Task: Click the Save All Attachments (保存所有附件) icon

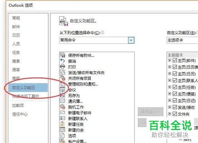Action: 63,55
